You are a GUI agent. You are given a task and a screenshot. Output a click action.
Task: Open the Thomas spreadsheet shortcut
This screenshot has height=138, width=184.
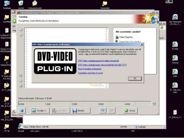click(175, 59)
